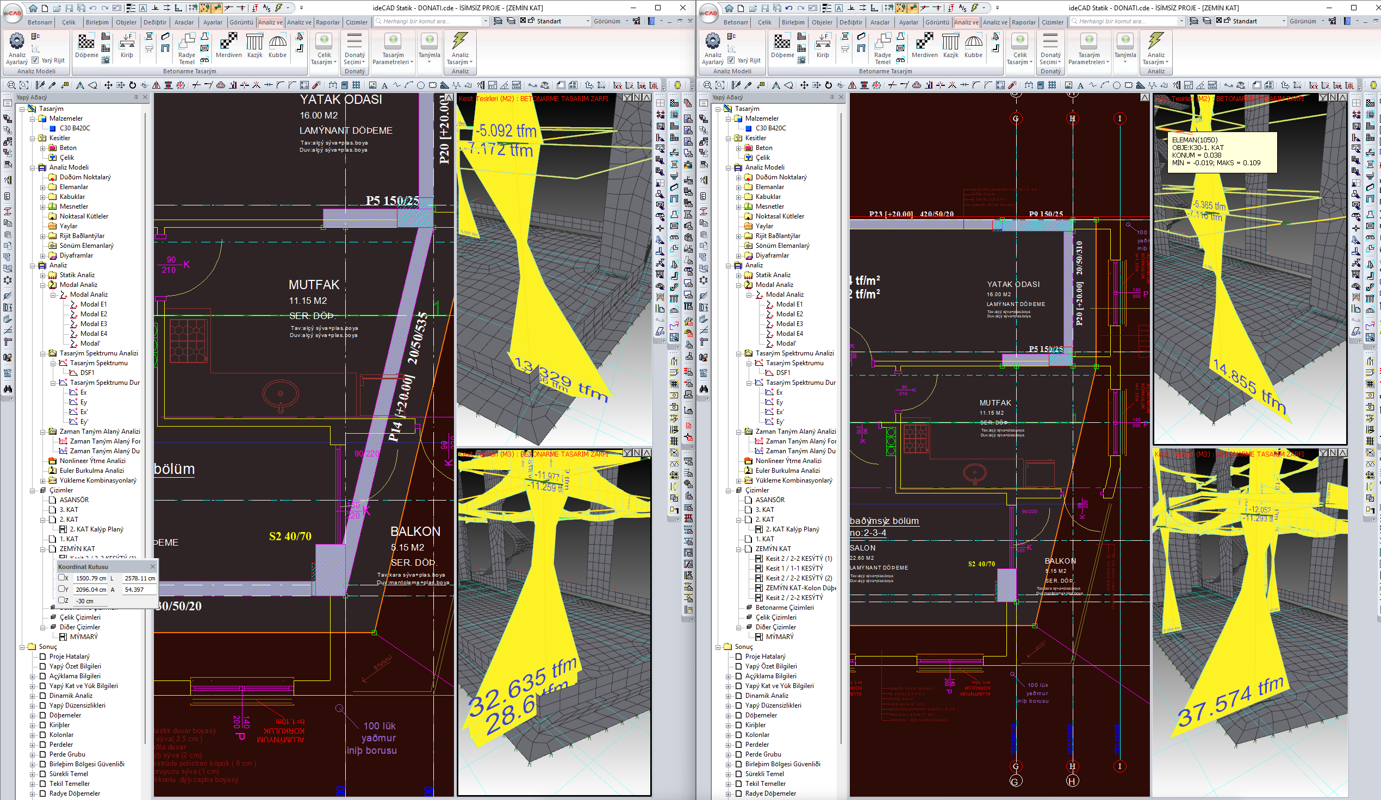Viewport: 1381px width, 800px height.
Task: Select 'Kesit 1 / 1-1 KESÝTÝ' in right window tree
Action: [x=794, y=568]
